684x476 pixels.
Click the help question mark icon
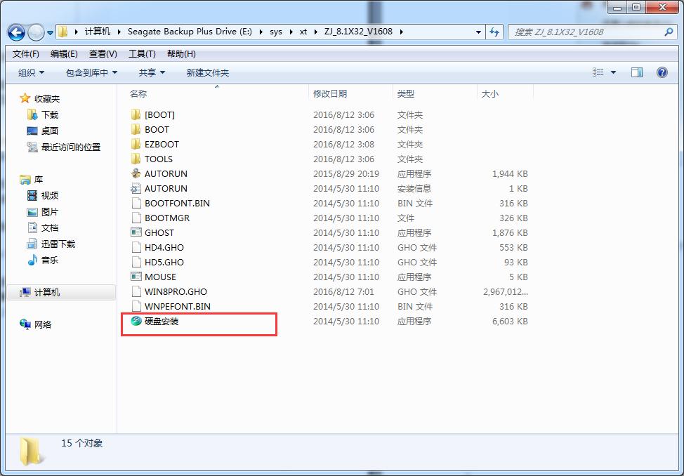coord(662,72)
